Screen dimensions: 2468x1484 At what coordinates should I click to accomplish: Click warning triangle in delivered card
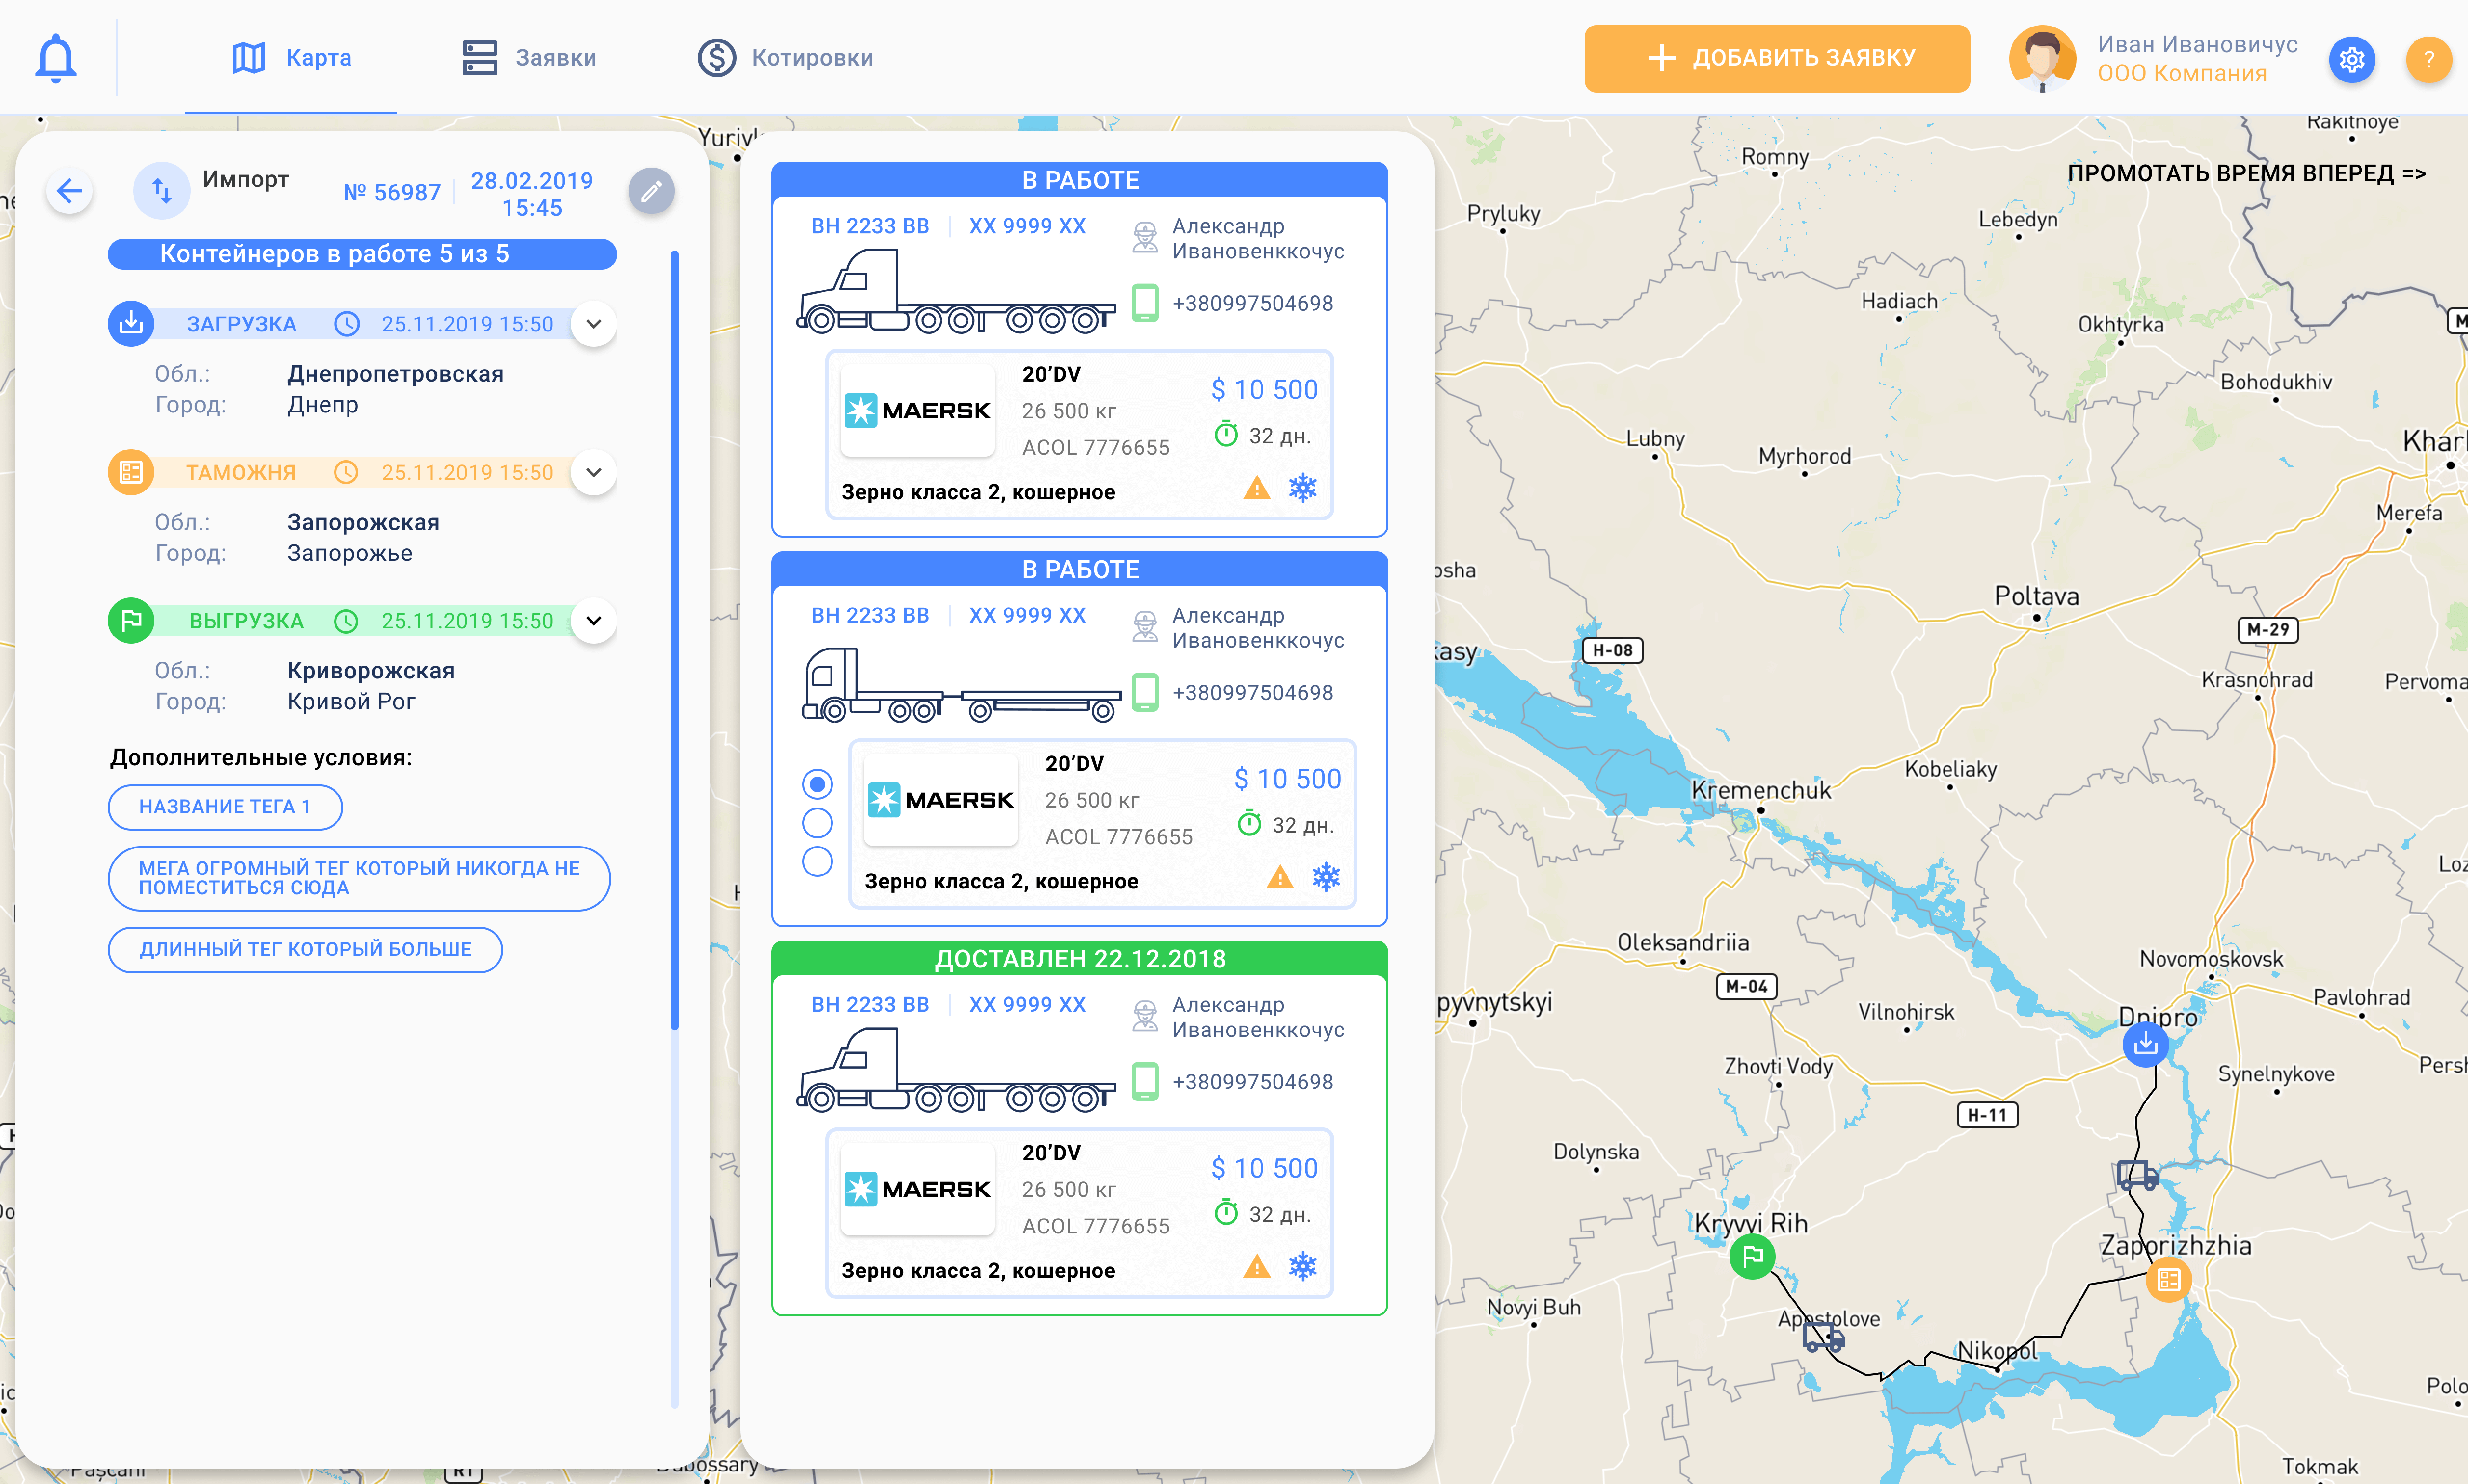click(1257, 1267)
